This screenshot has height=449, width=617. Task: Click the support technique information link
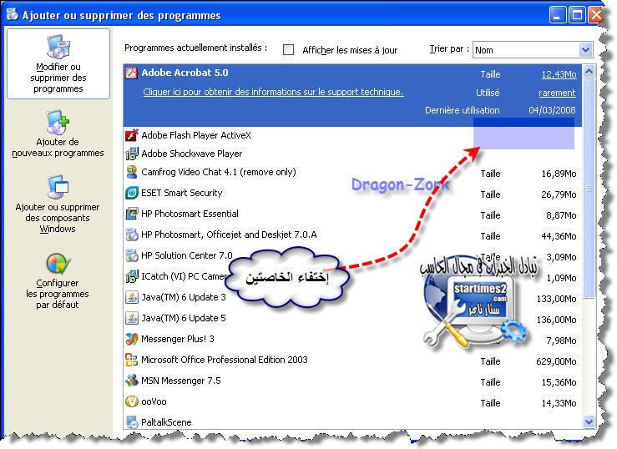[x=273, y=92]
